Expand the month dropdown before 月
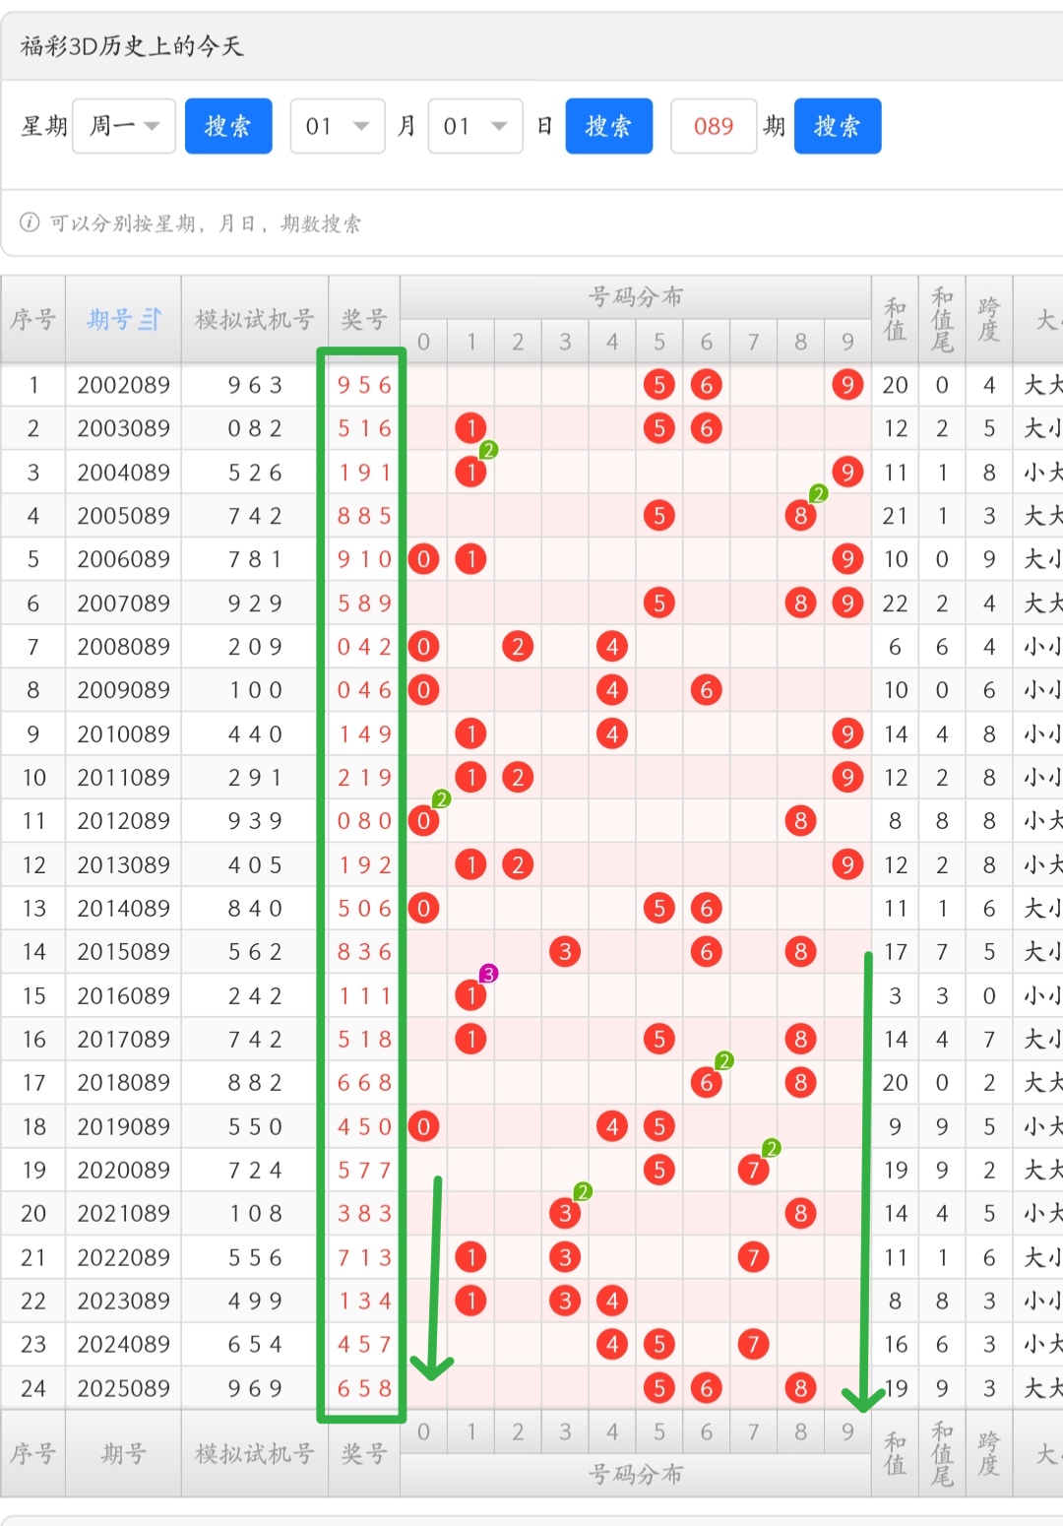1063x1526 pixels. pyautogui.click(x=337, y=126)
